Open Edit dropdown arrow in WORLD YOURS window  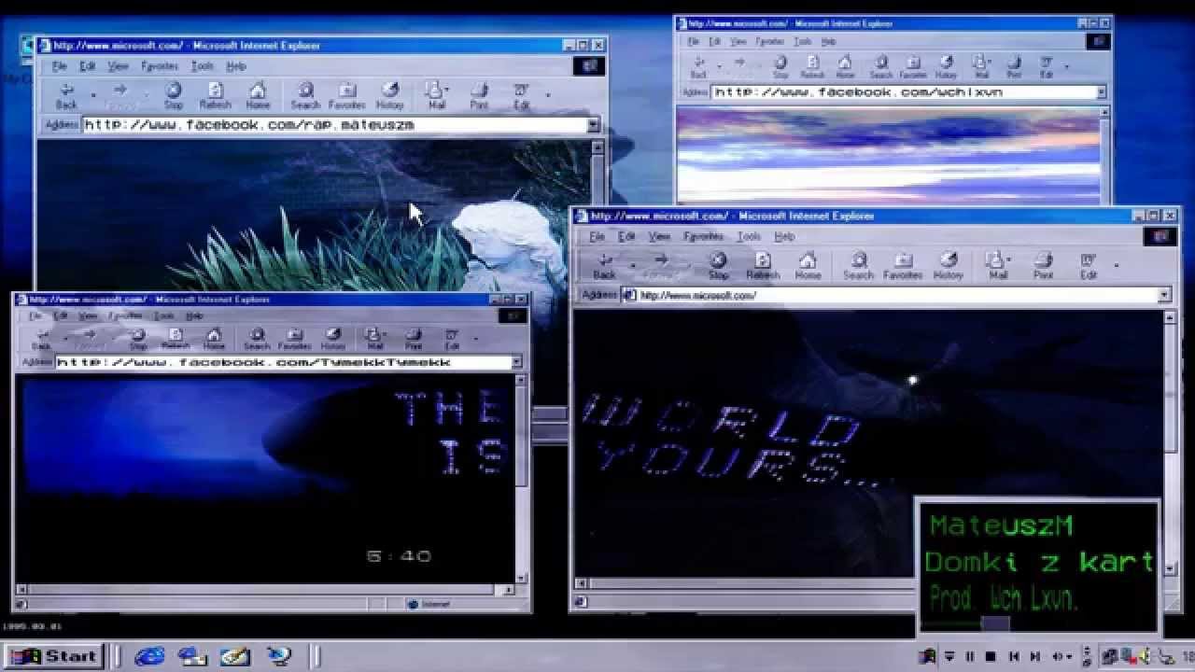(1115, 267)
